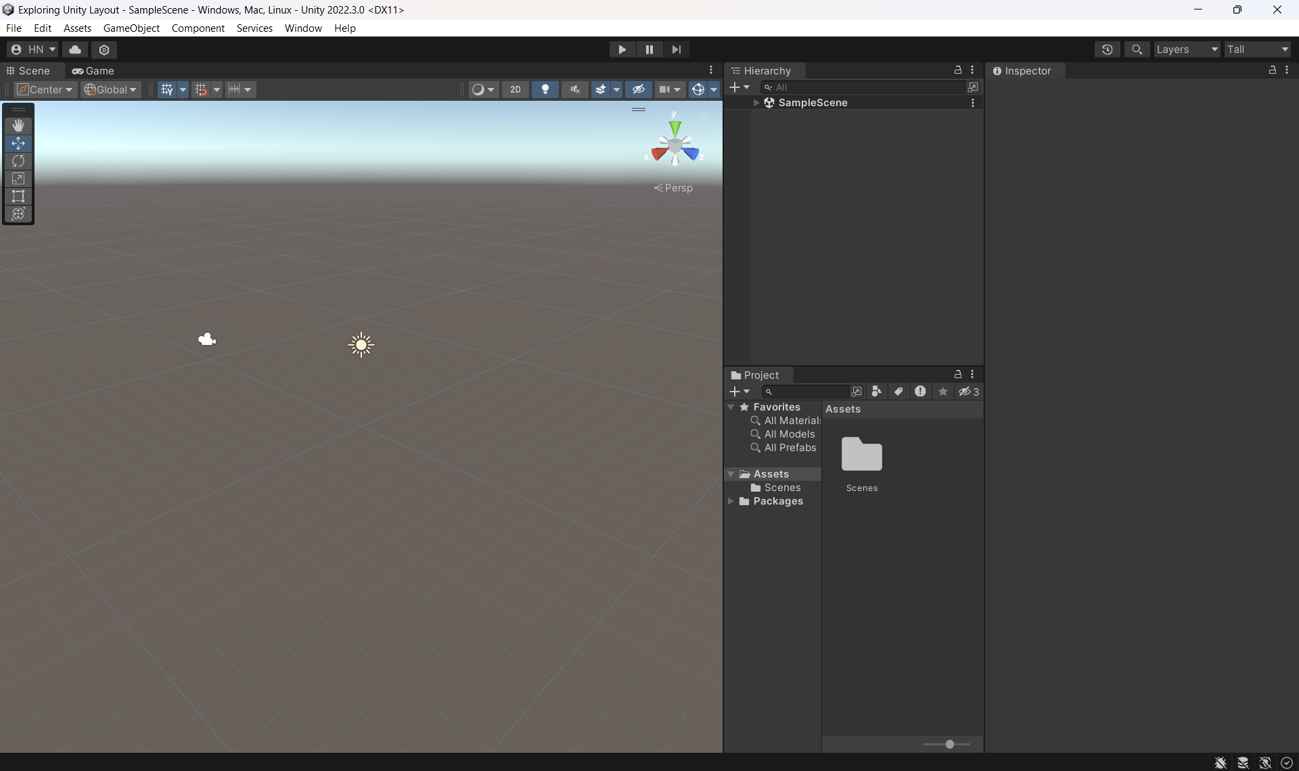Select the Scale tool
This screenshot has width=1299, height=771.
click(x=18, y=179)
